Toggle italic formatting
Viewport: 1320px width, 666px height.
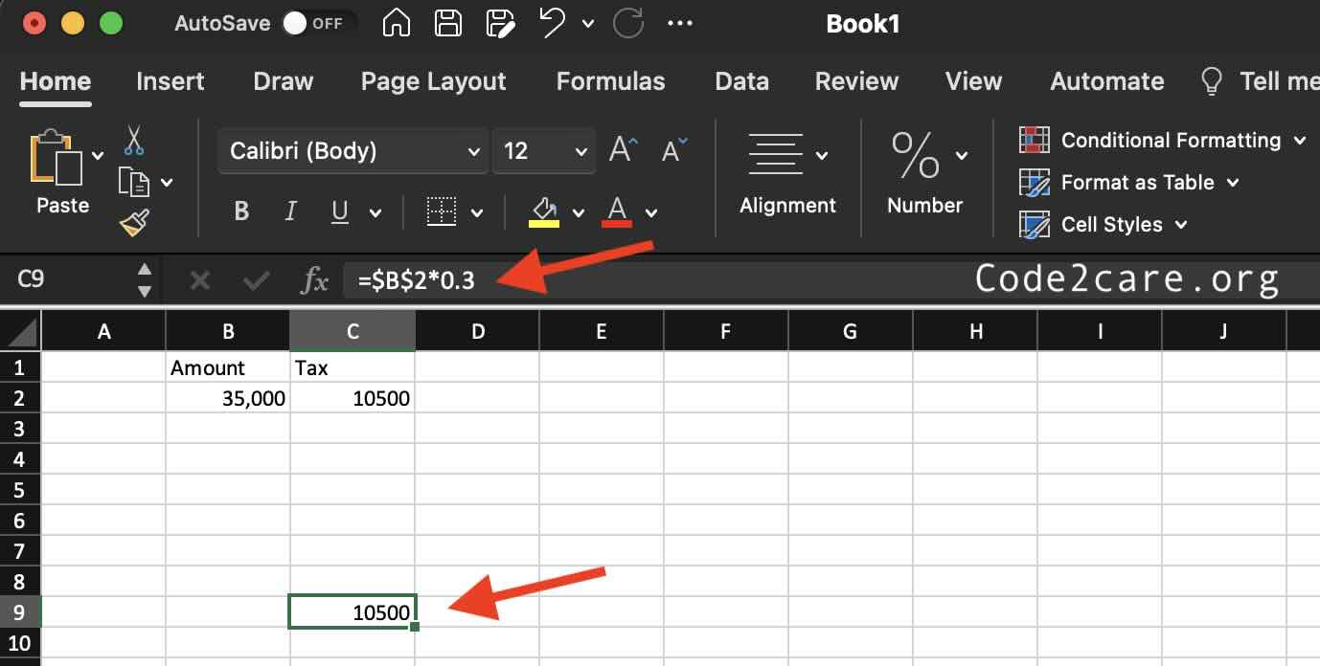click(x=290, y=211)
